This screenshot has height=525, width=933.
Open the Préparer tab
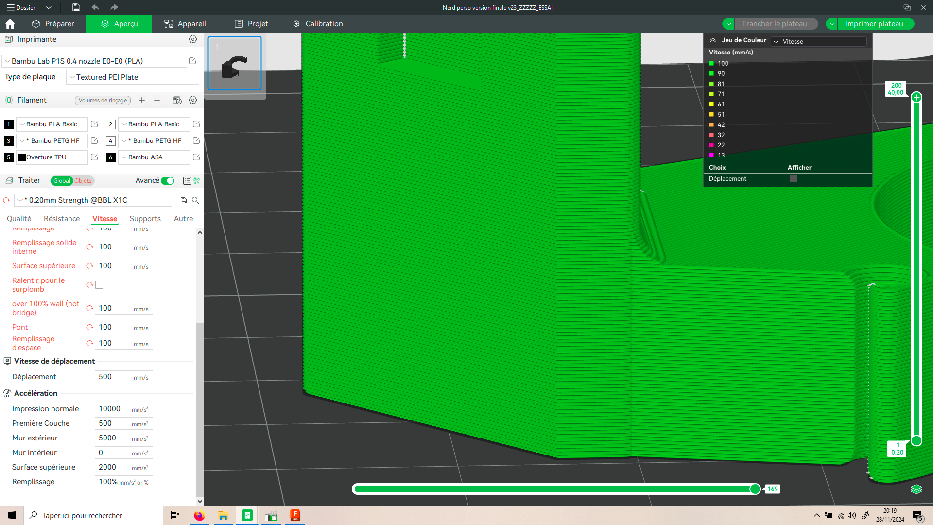53,24
